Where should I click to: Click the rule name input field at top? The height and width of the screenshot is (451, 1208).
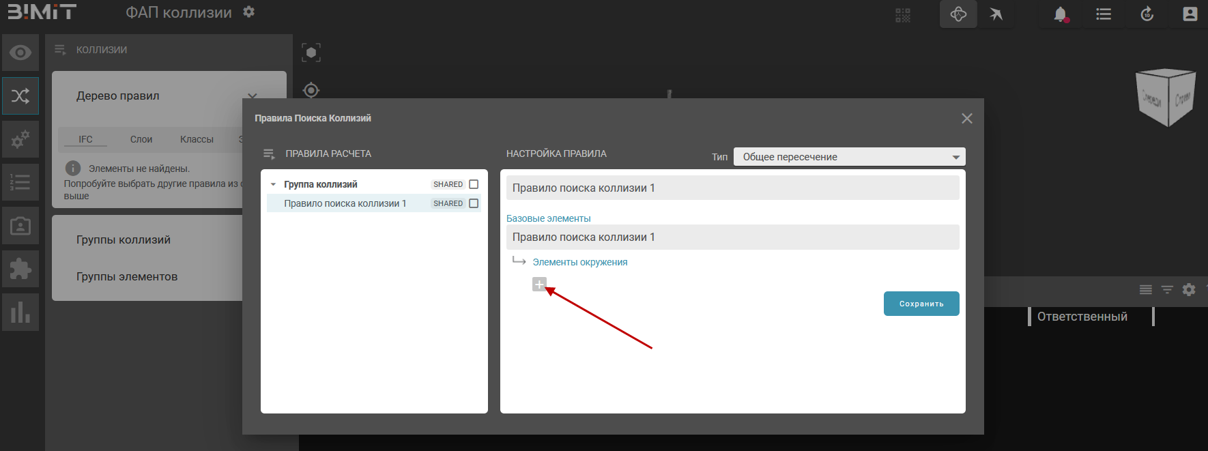coord(732,188)
